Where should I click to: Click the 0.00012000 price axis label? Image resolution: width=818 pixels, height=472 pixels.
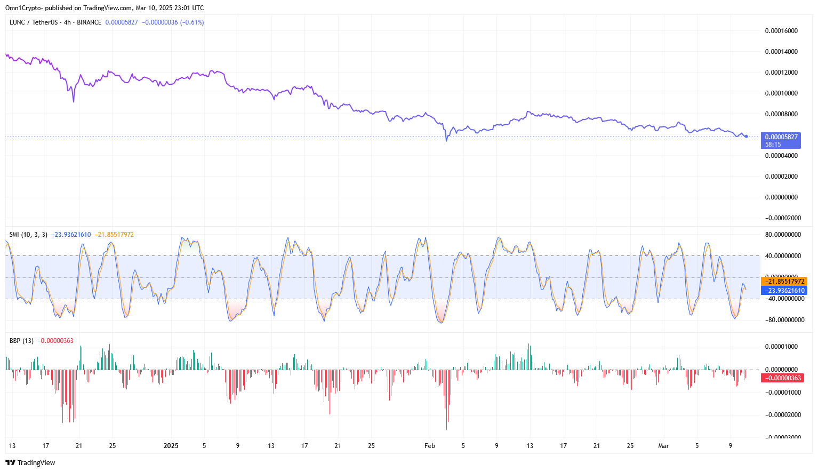[781, 73]
